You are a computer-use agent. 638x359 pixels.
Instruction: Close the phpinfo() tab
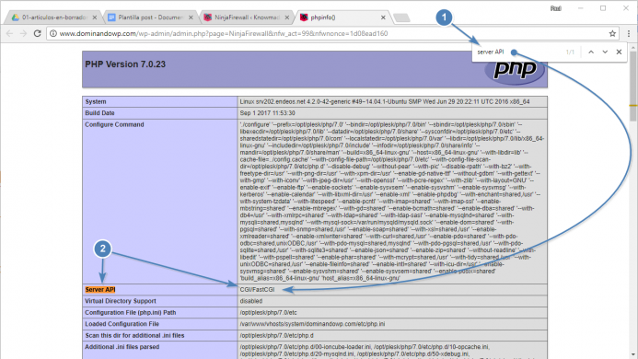pos(383,17)
